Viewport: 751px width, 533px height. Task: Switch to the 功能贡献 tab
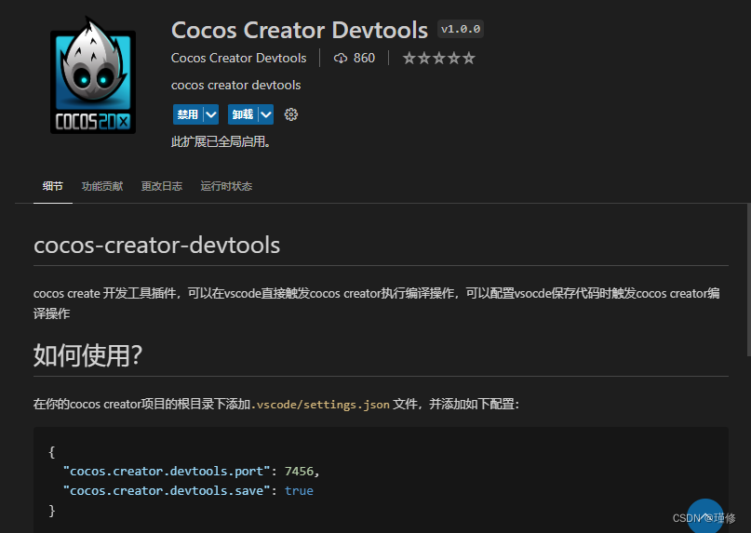coord(102,186)
